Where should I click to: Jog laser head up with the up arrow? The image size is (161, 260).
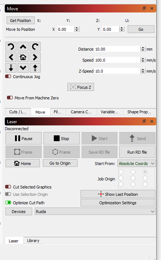coord(23,47)
